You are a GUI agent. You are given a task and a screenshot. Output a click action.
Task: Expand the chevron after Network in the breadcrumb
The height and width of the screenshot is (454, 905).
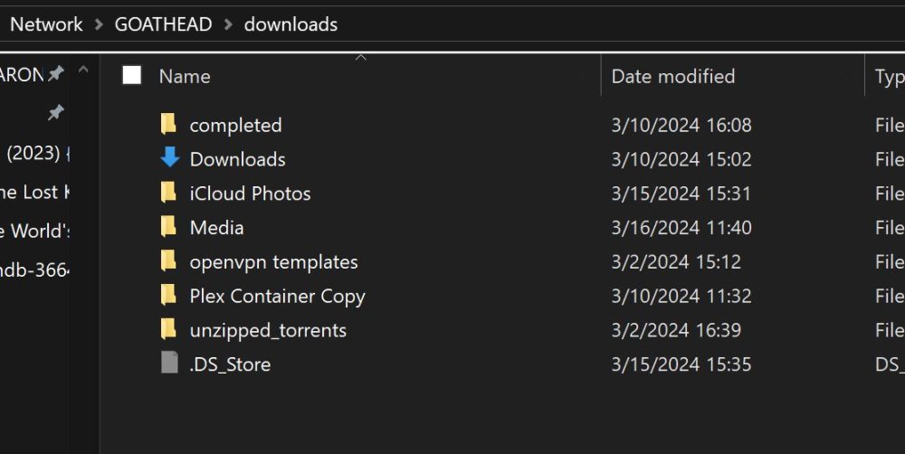click(99, 24)
